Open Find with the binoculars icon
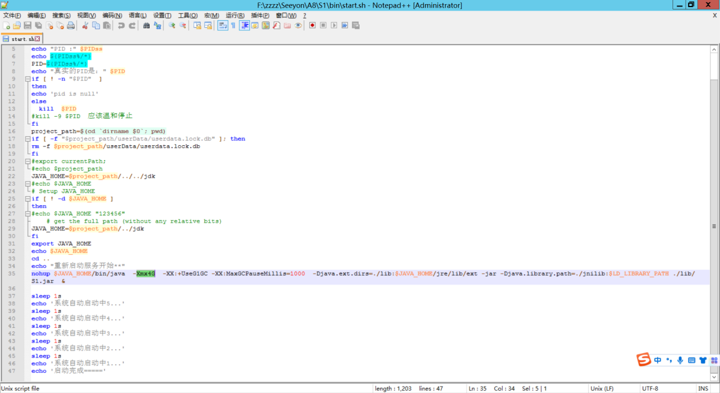The height and width of the screenshot is (393, 720). [x=147, y=25]
